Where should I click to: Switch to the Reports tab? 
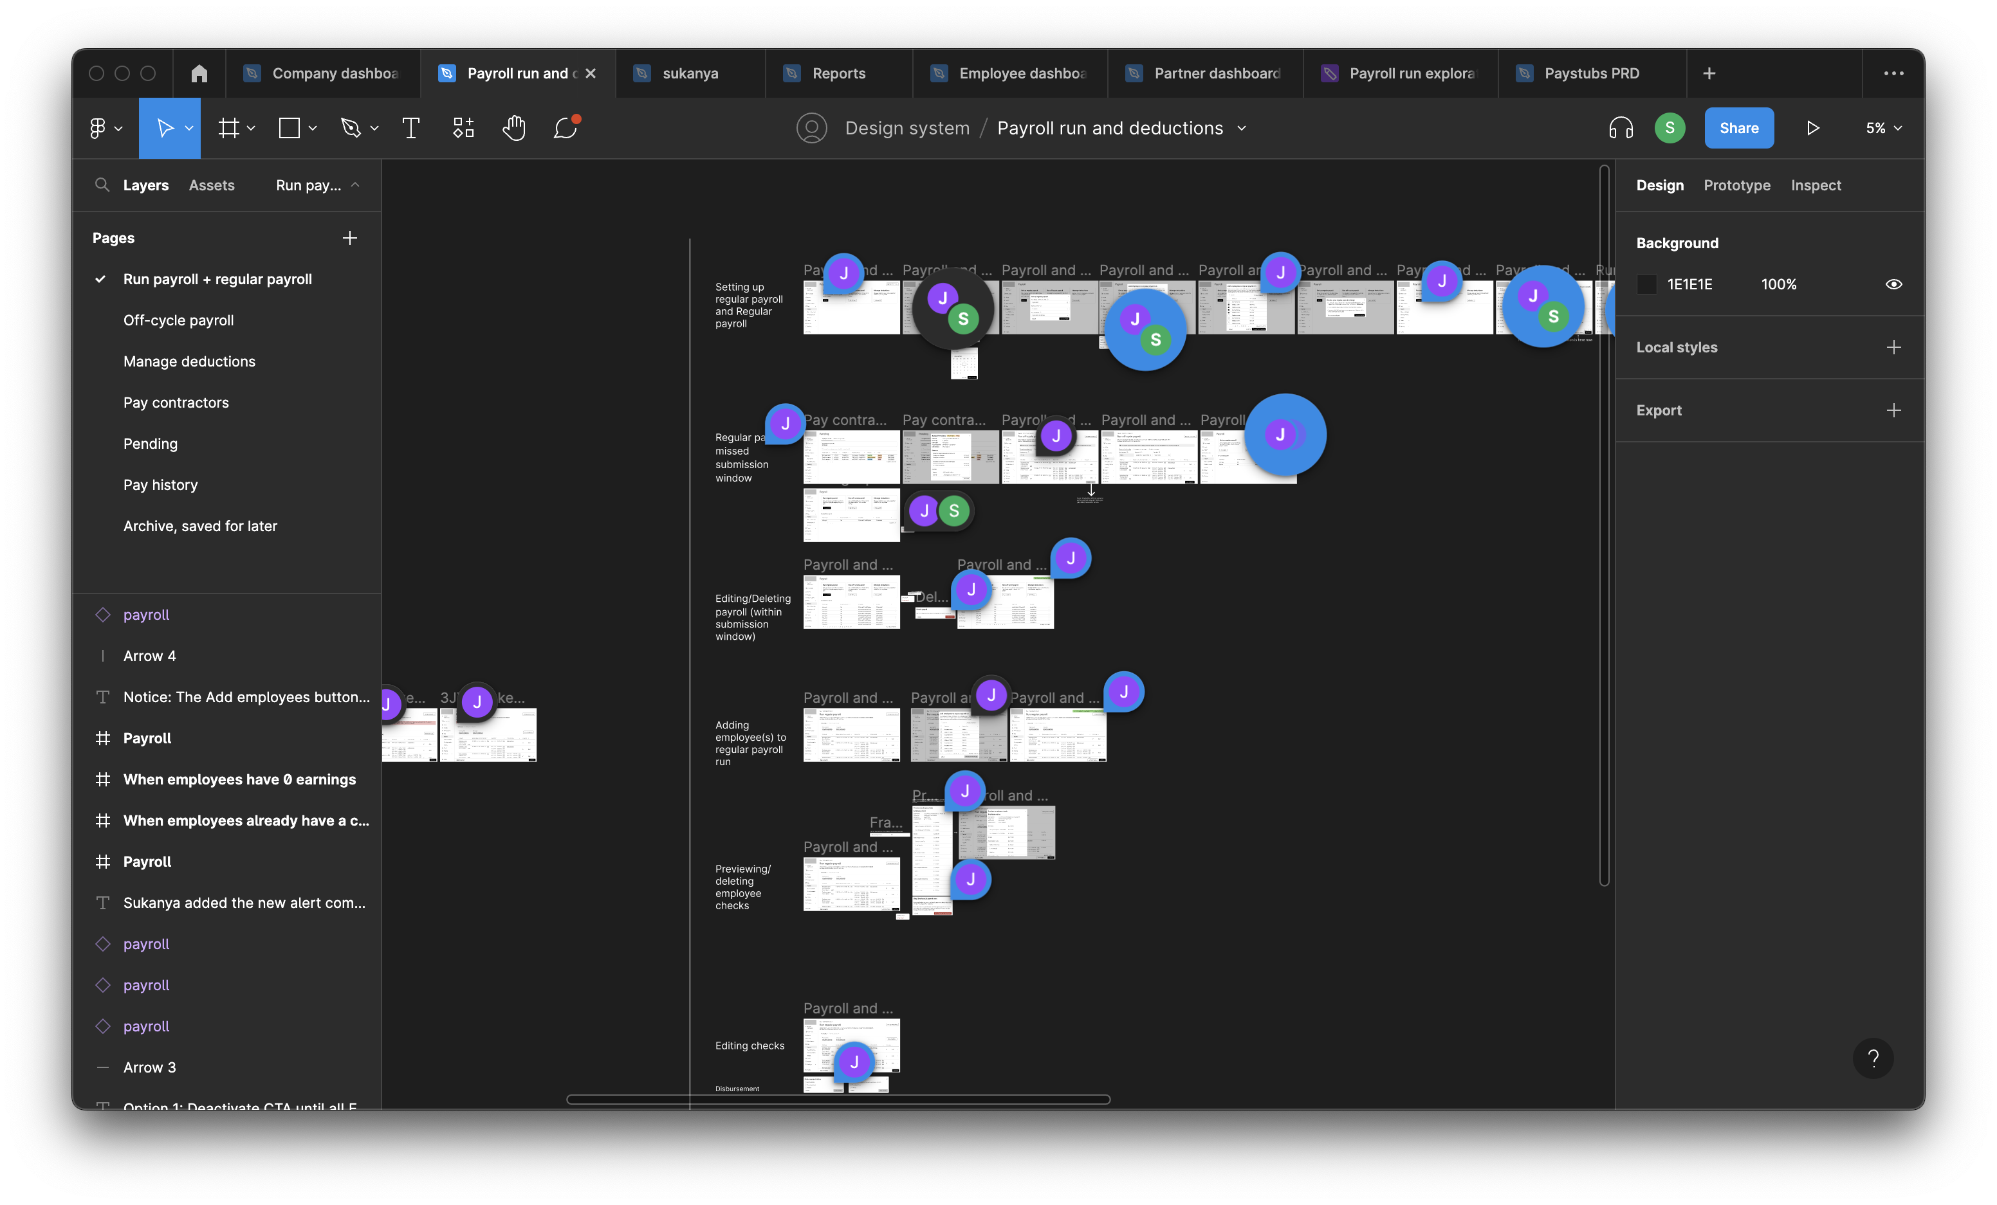click(x=839, y=74)
